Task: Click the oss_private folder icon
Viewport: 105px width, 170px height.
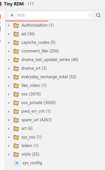Action: 16,103
